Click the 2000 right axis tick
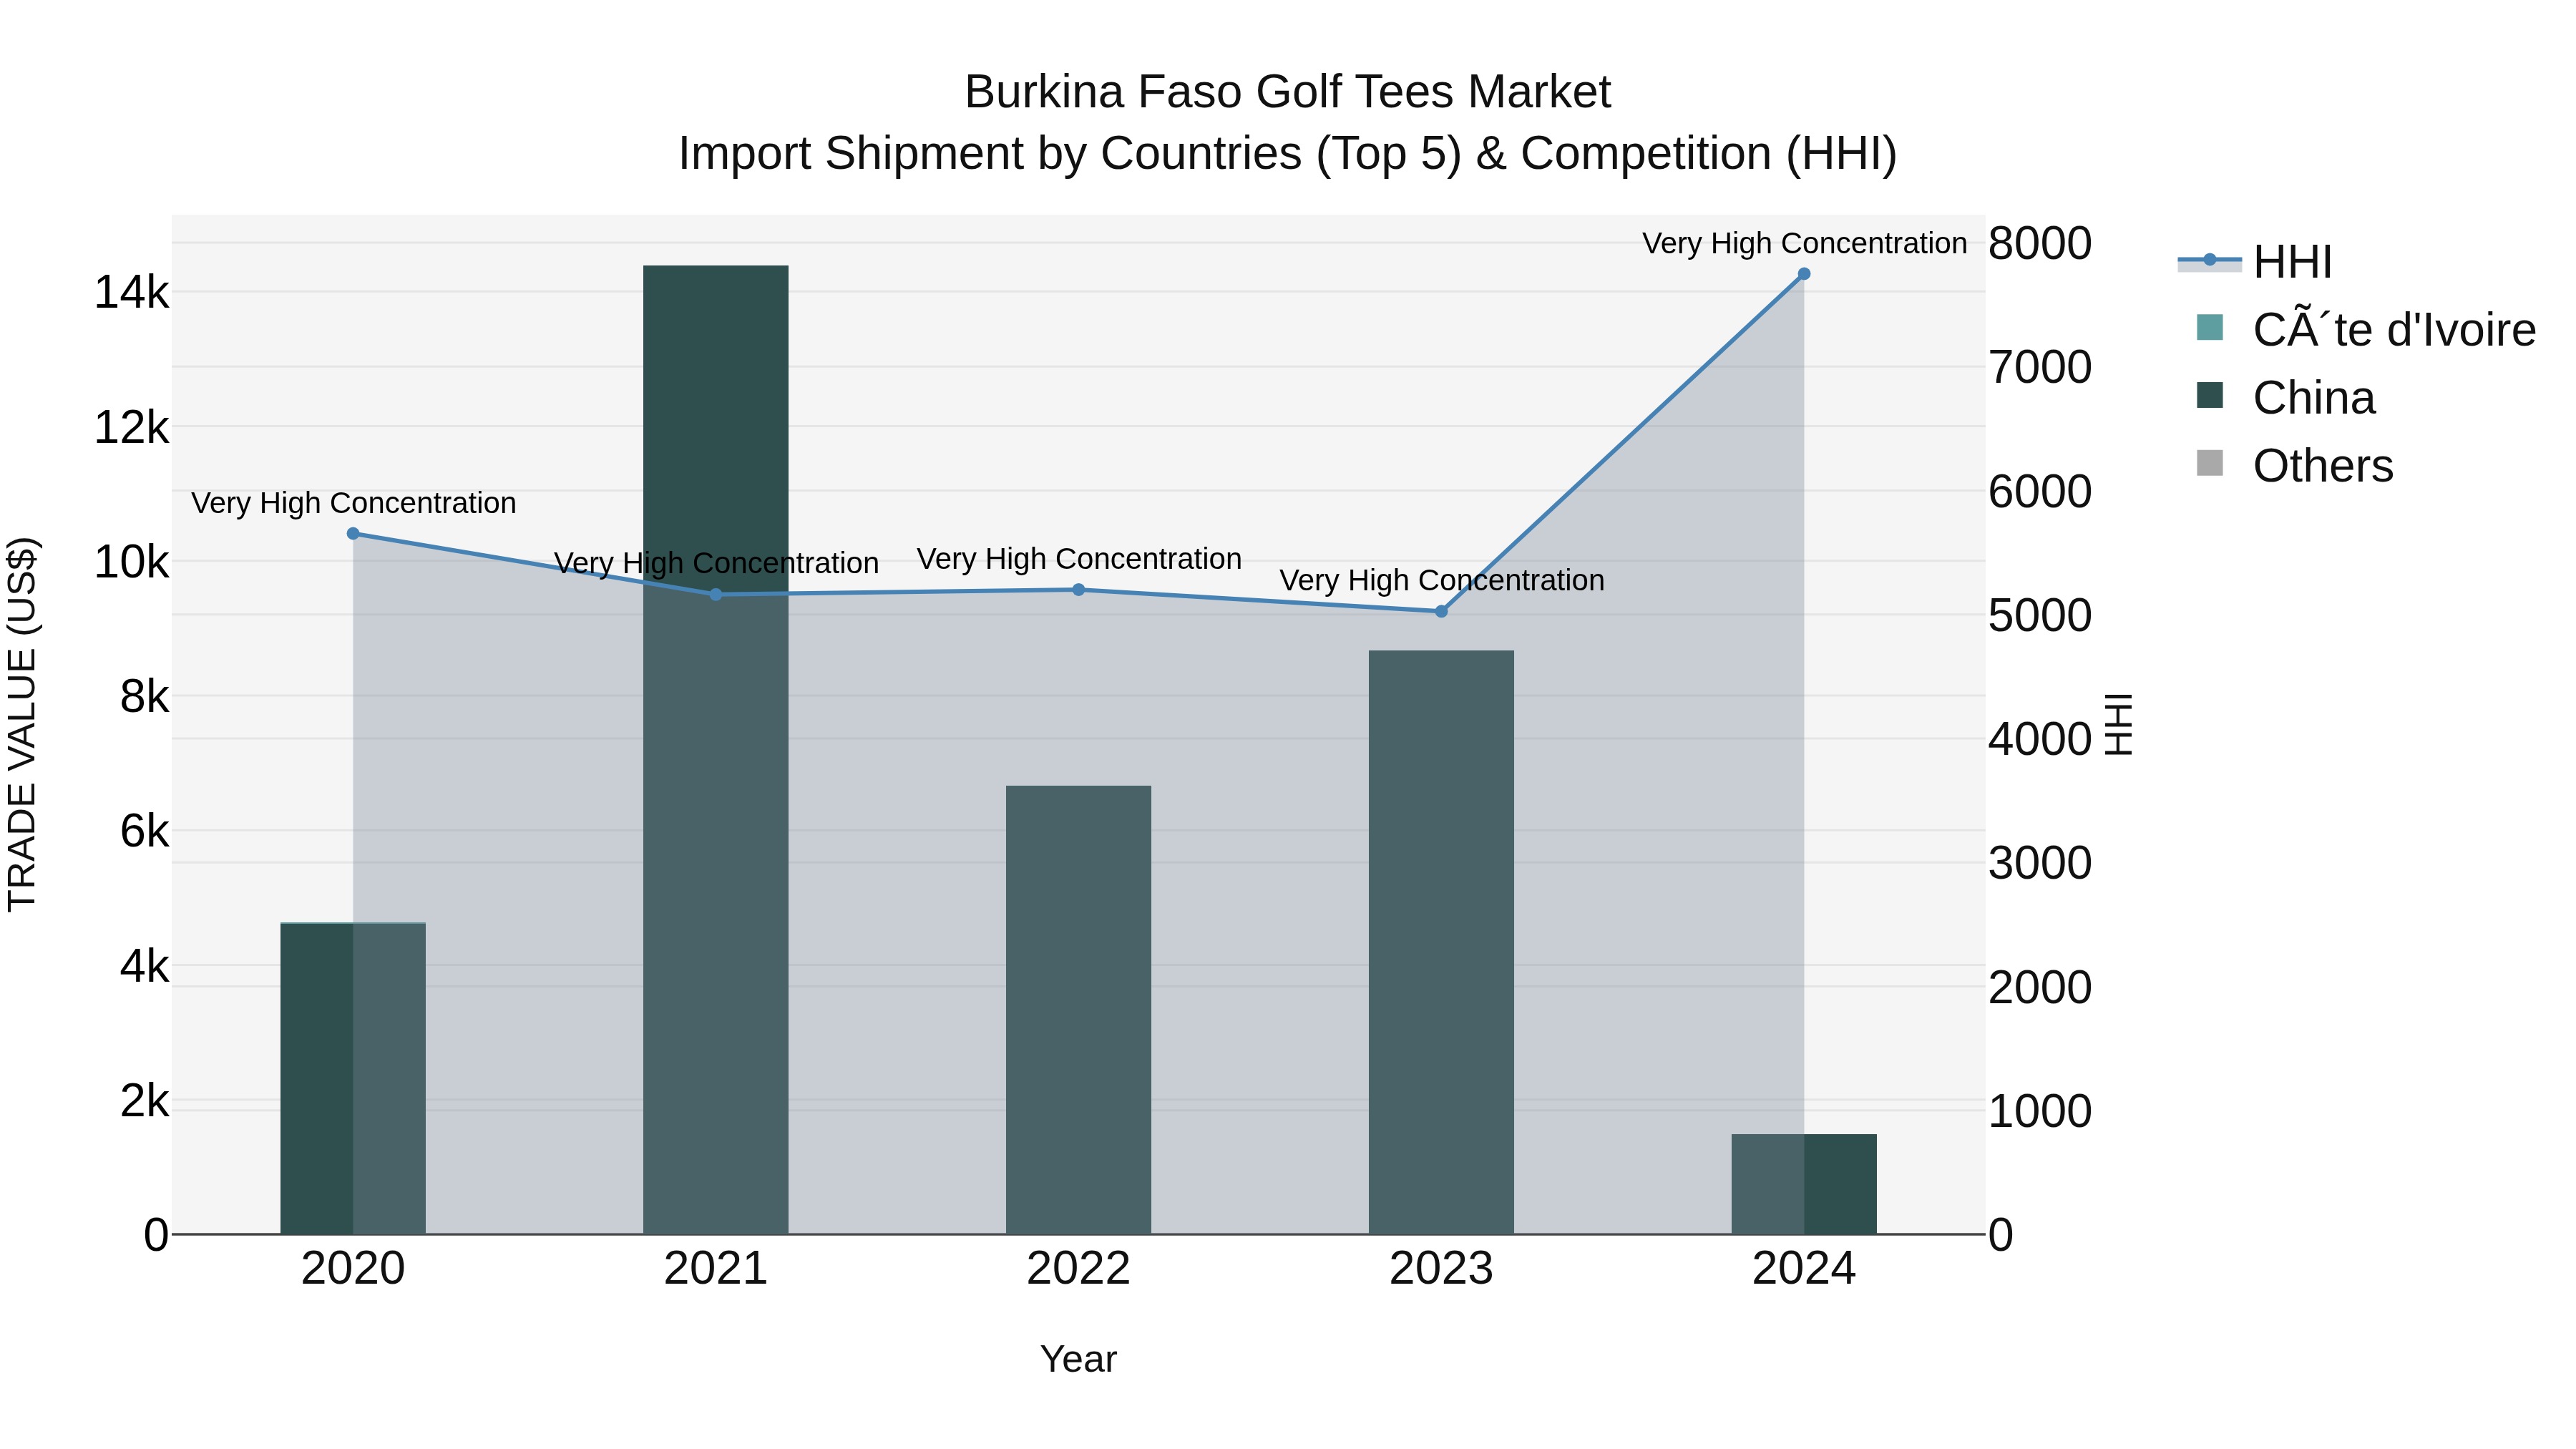Screen dimensions: 2576x1449 point(2040,988)
